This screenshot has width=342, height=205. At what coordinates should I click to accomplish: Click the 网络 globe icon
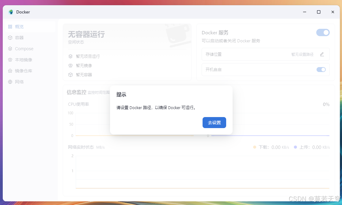click(x=10, y=82)
